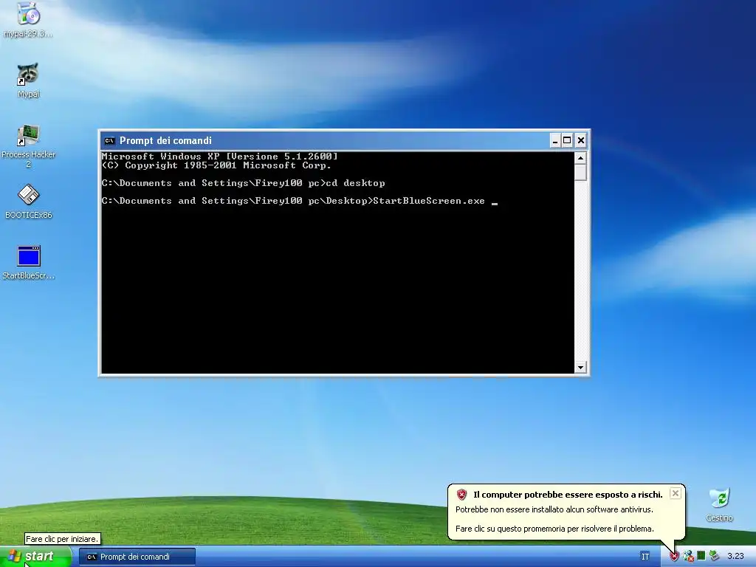756x567 pixels.
Task: Close the Prompt dei comandi window
Action: click(x=581, y=141)
